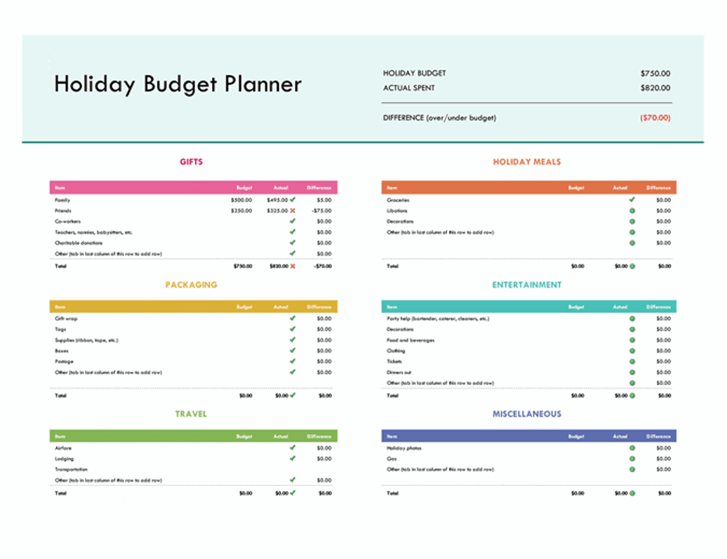727x559 pixels.
Task: Click red X icon in Gifts Total row
Action: click(x=293, y=266)
